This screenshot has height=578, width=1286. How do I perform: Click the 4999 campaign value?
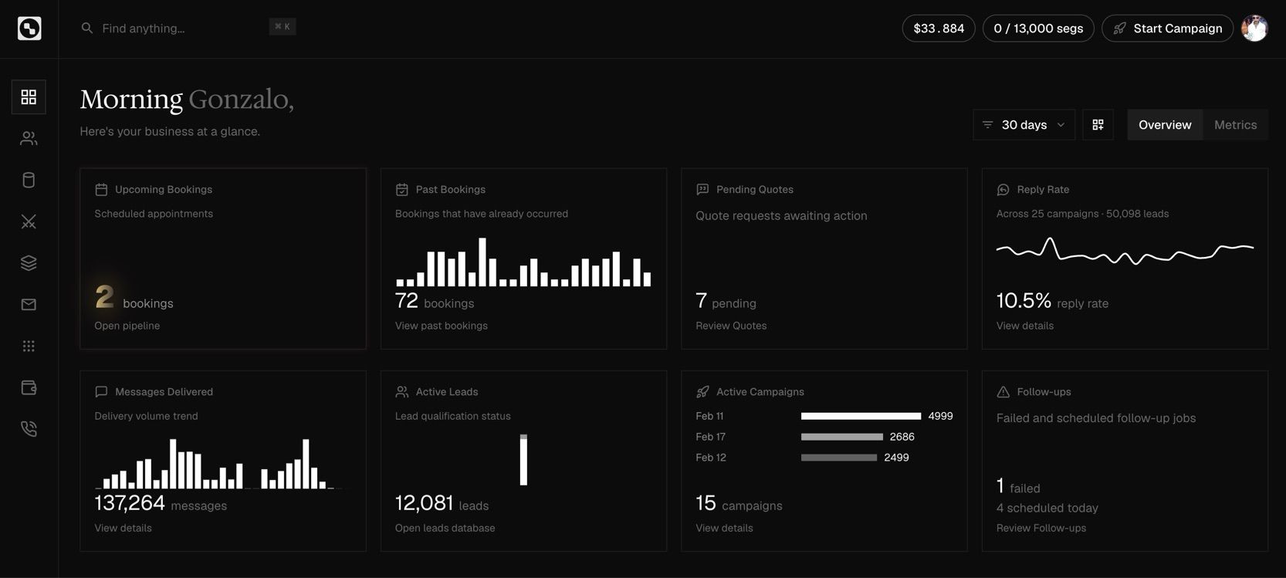[940, 416]
